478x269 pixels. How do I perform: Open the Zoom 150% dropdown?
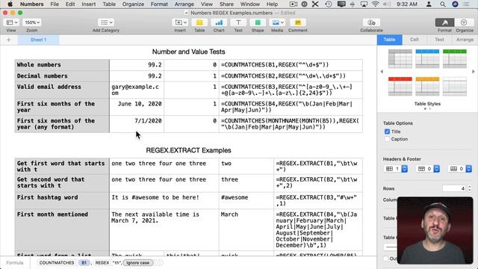(x=31, y=22)
